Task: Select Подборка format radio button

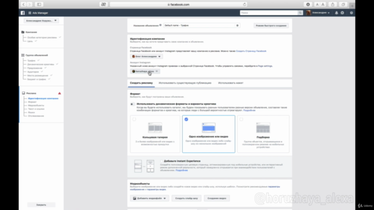Action: click(x=241, y=119)
